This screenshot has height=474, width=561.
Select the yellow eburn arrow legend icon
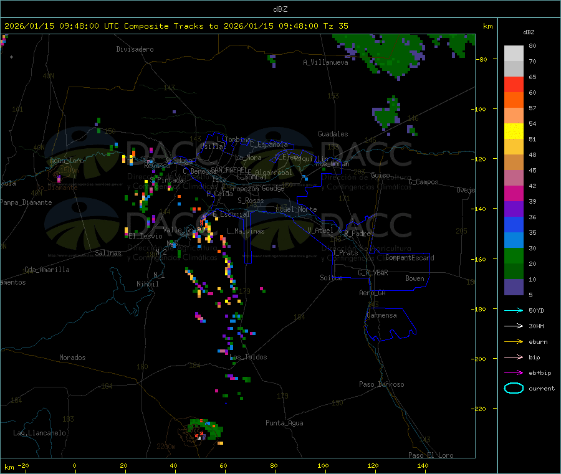[514, 342]
